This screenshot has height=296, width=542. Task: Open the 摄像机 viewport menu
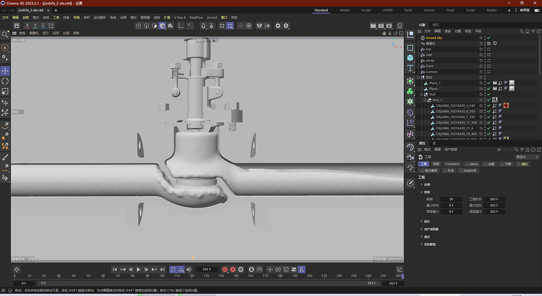coord(34,33)
